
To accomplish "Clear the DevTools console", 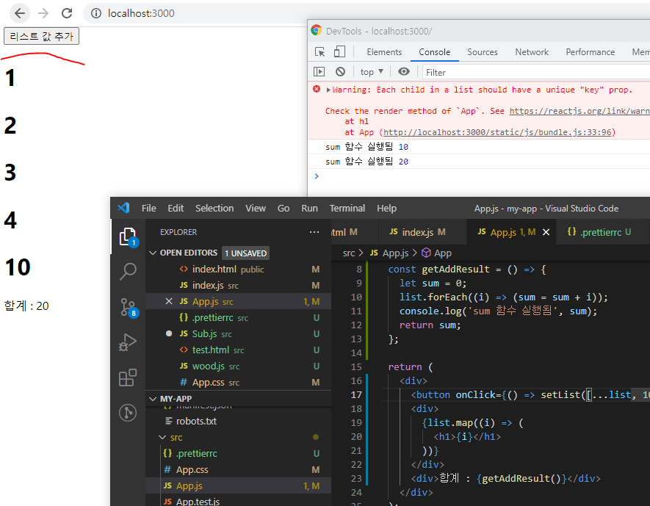I will (x=340, y=72).
